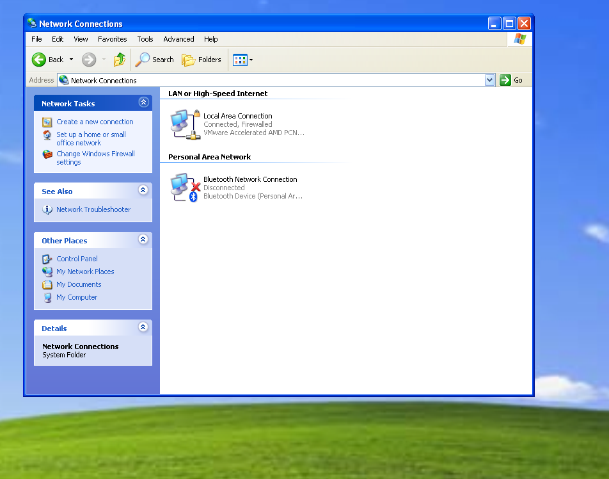The width and height of the screenshot is (609, 479).
Task: Toggle the Folders pane button
Action: click(202, 60)
